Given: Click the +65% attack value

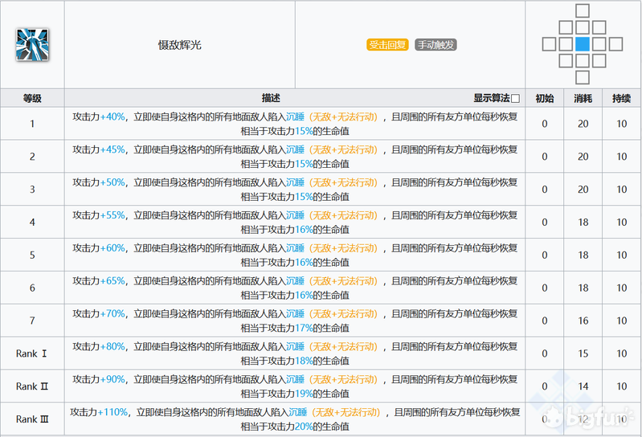Looking at the screenshot, I should pyautogui.click(x=112, y=280).
